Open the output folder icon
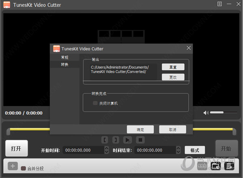This screenshot has width=243, height=178. [x=215, y=166]
